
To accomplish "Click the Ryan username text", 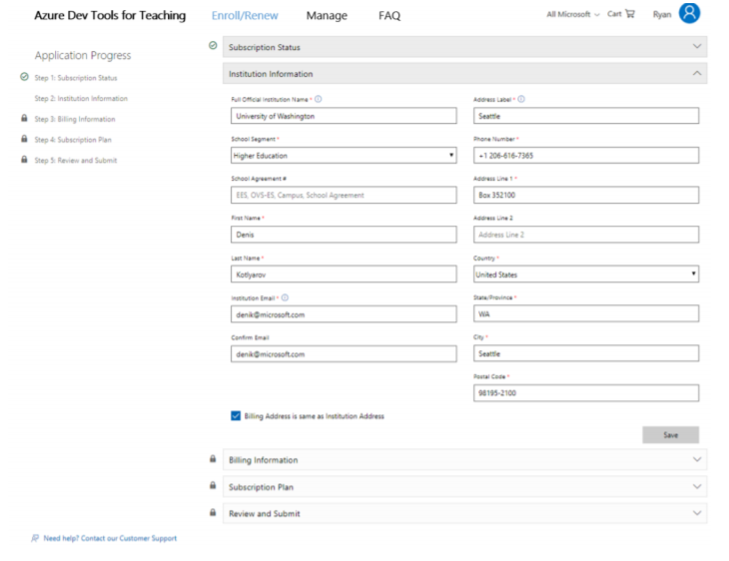I will click(x=661, y=14).
